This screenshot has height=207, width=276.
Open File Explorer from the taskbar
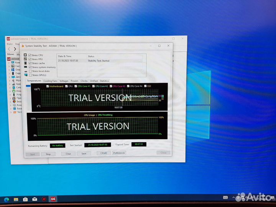[x=16, y=199]
